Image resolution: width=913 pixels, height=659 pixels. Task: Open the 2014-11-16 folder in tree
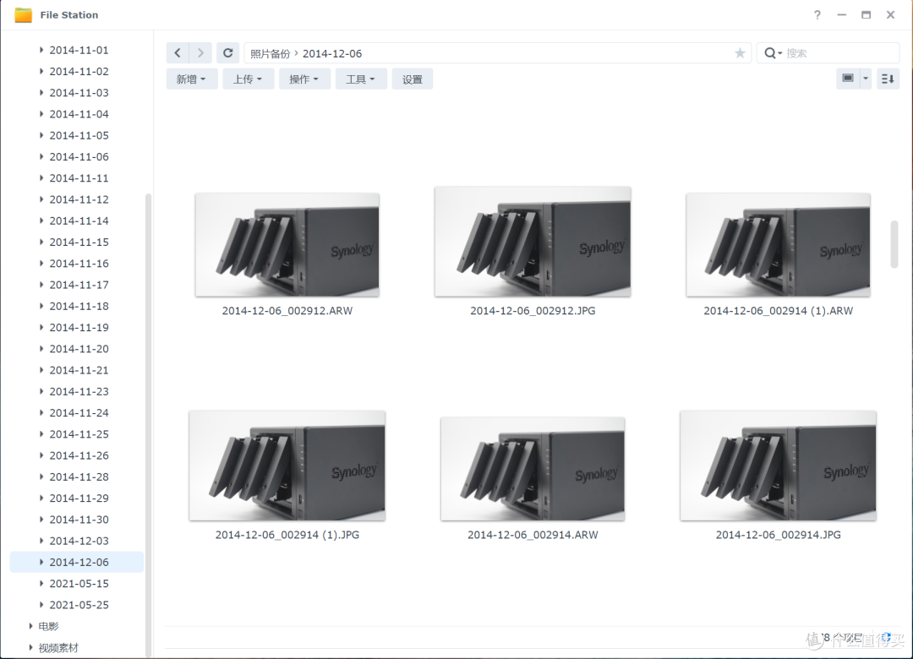[x=79, y=264]
